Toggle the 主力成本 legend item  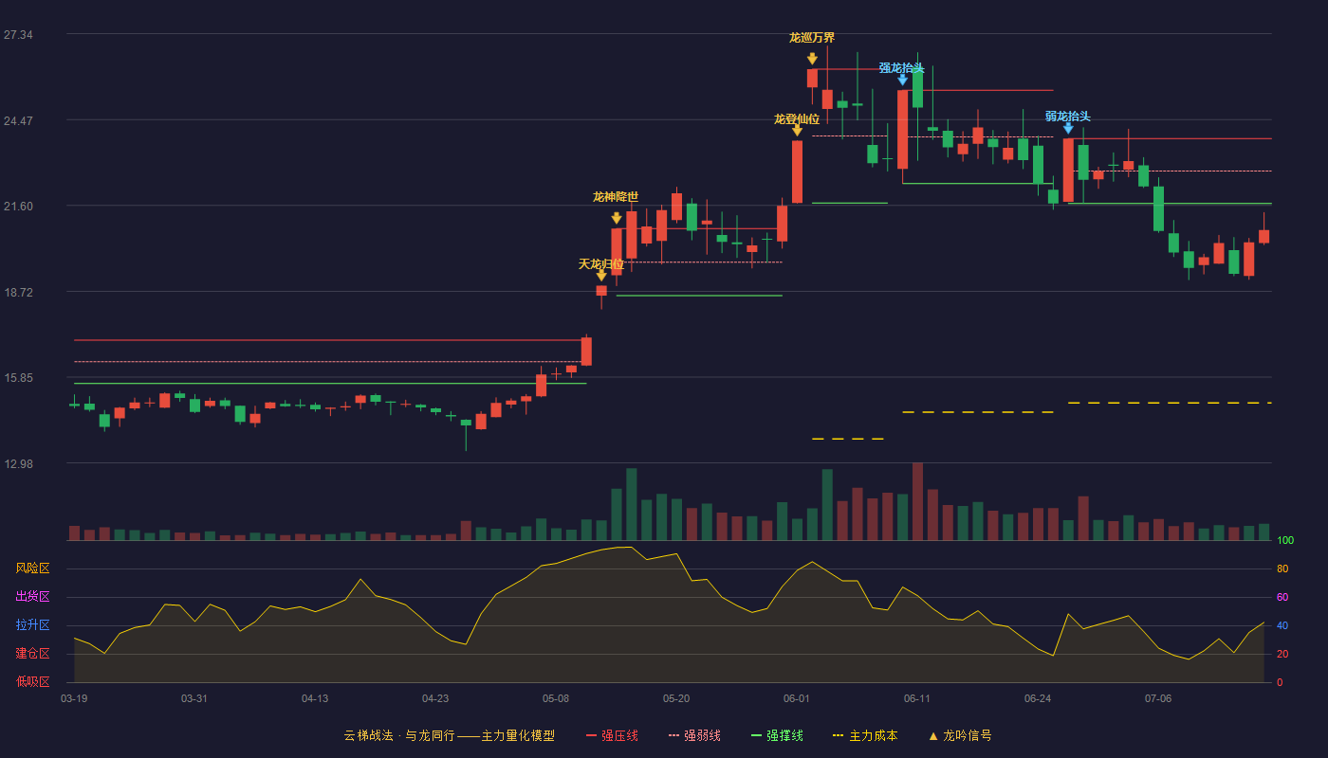[865, 735]
